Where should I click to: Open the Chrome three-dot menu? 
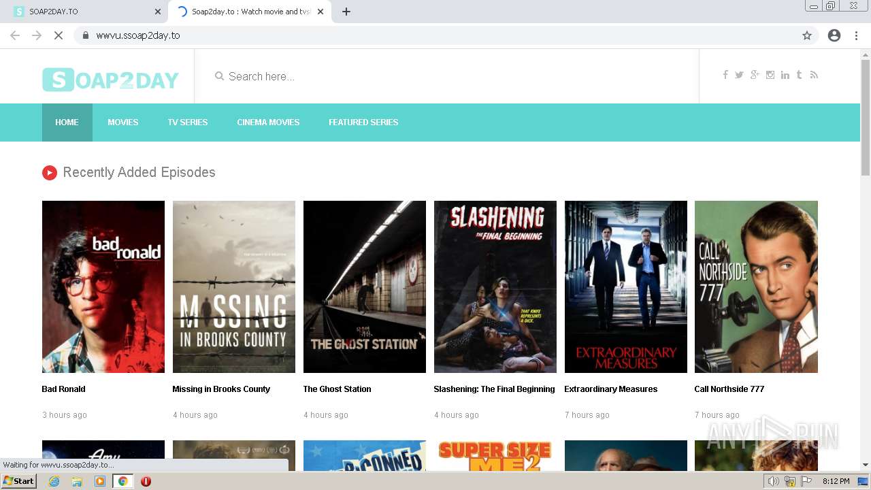(856, 35)
